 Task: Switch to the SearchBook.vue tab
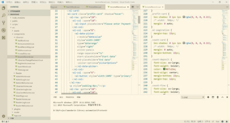(x=73, y=7)
